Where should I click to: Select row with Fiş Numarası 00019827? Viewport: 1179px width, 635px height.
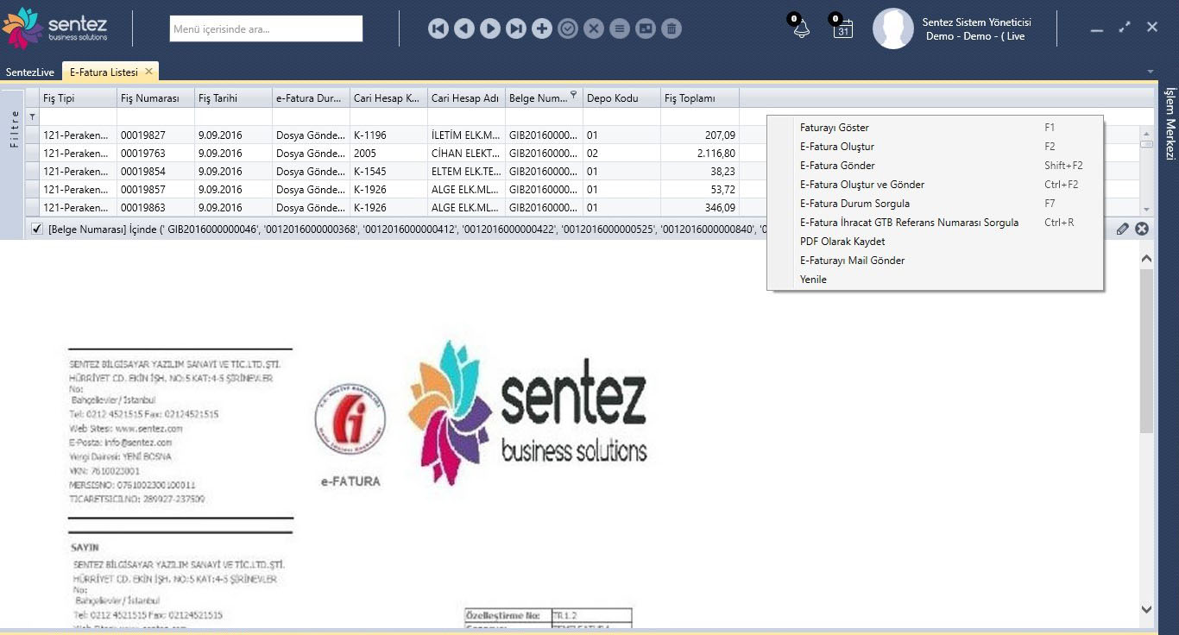coord(382,135)
